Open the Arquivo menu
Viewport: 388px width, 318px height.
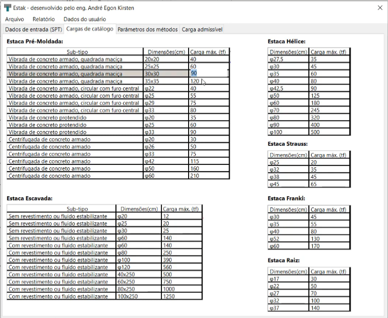pyautogui.click(x=14, y=19)
